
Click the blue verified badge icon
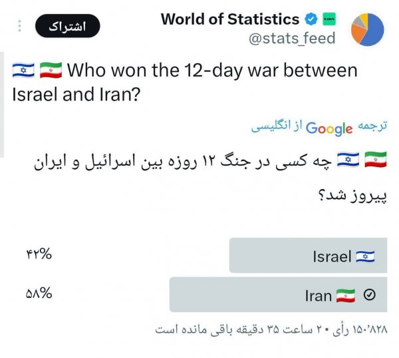(x=311, y=19)
